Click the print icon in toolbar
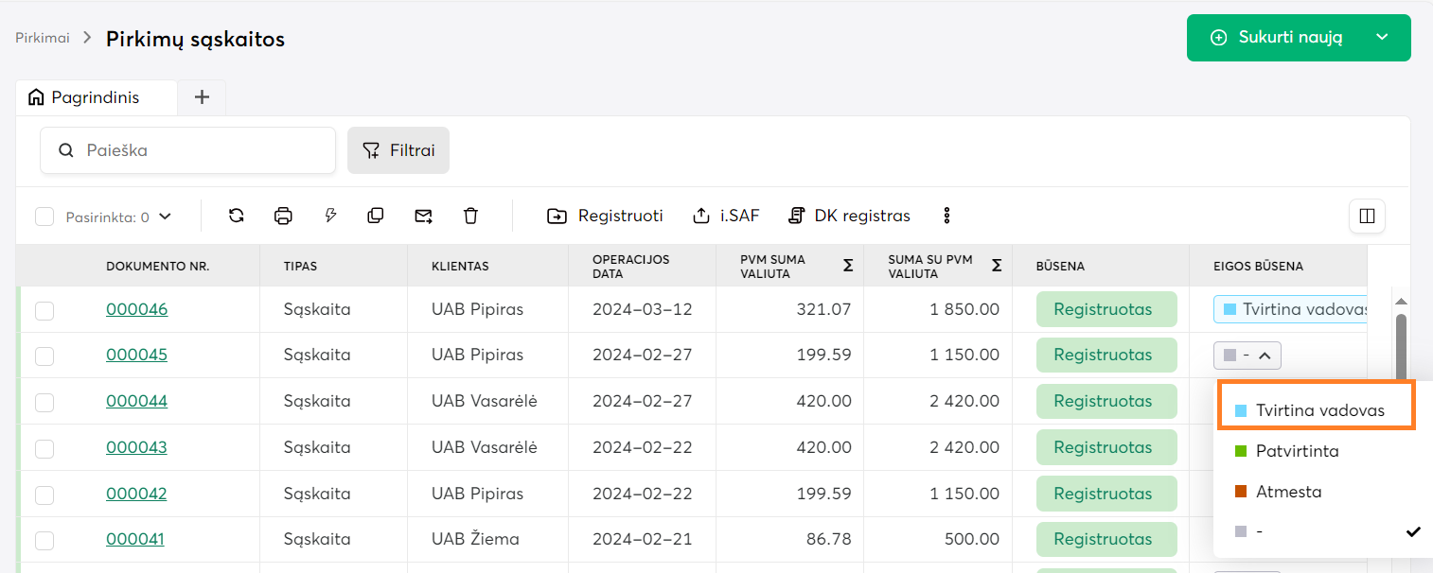The width and height of the screenshot is (1433, 573). [283, 216]
